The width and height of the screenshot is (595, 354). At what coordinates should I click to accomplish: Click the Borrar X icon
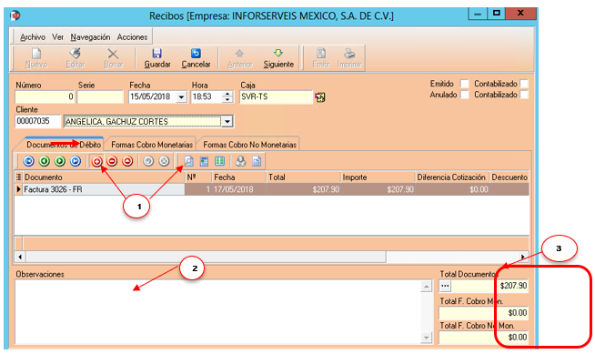click(113, 54)
